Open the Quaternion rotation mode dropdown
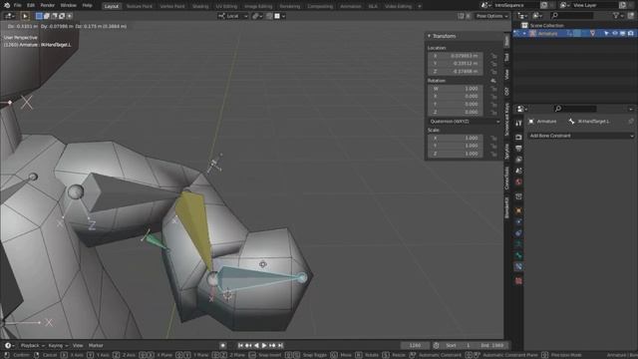The image size is (638, 359). tap(465, 122)
